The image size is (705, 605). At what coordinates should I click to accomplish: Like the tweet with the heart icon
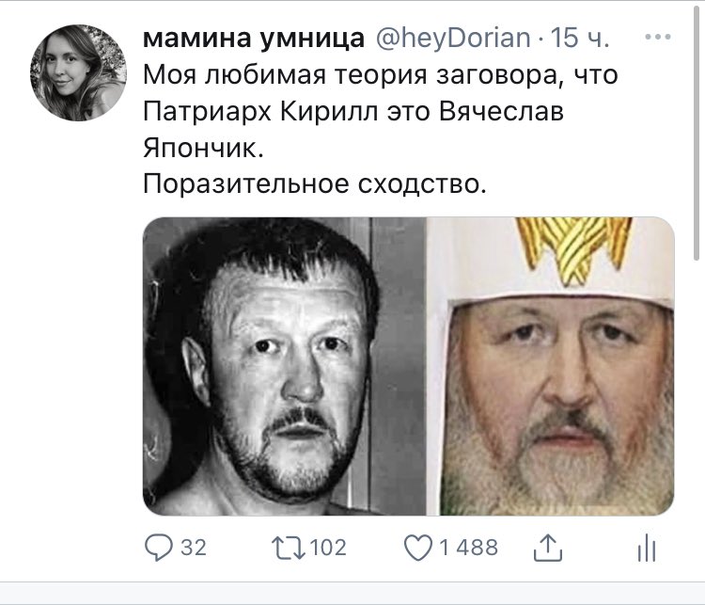click(418, 548)
